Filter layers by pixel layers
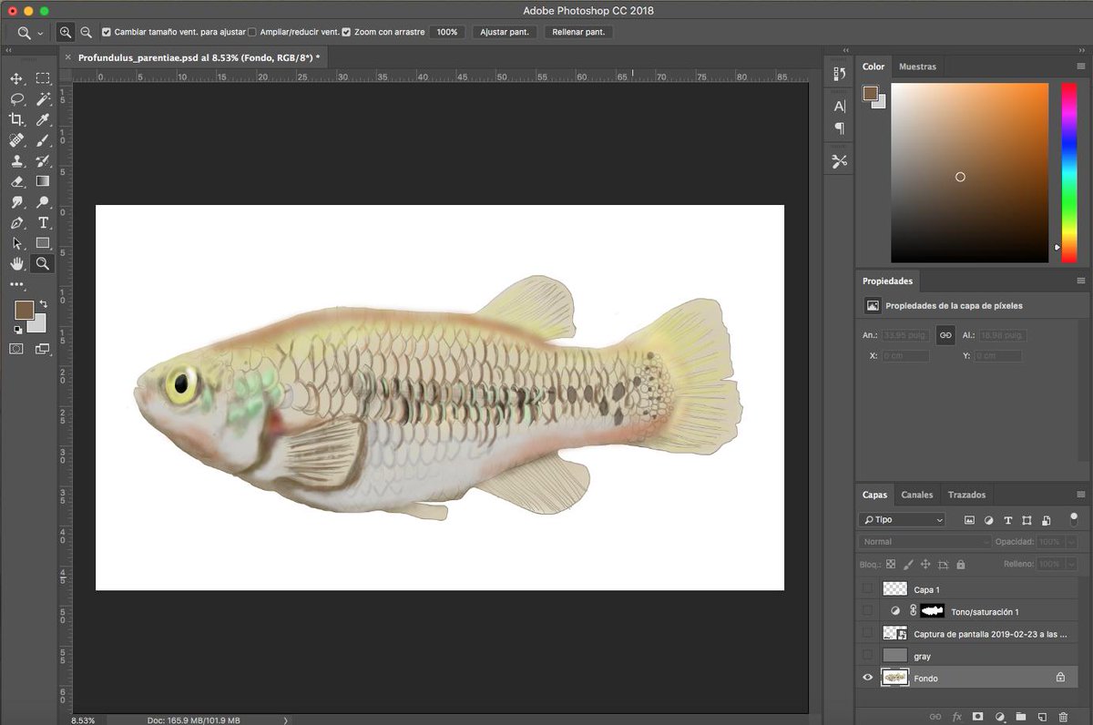Image resolution: width=1093 pixels, height=725 pixels. 969,520
